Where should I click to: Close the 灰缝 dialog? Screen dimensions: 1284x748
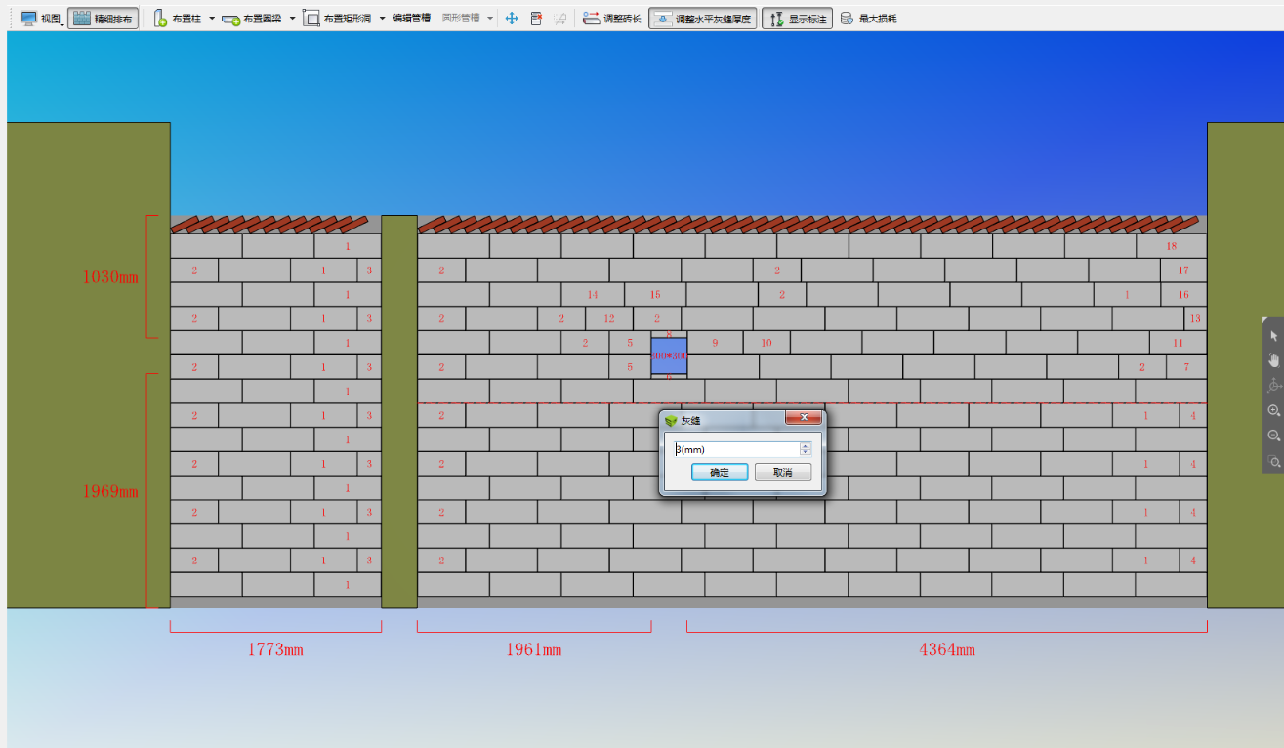click(804, 418)
